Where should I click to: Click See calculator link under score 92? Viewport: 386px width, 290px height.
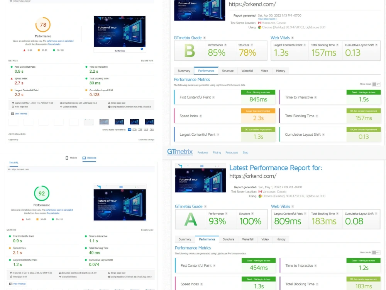coord(53,213)
